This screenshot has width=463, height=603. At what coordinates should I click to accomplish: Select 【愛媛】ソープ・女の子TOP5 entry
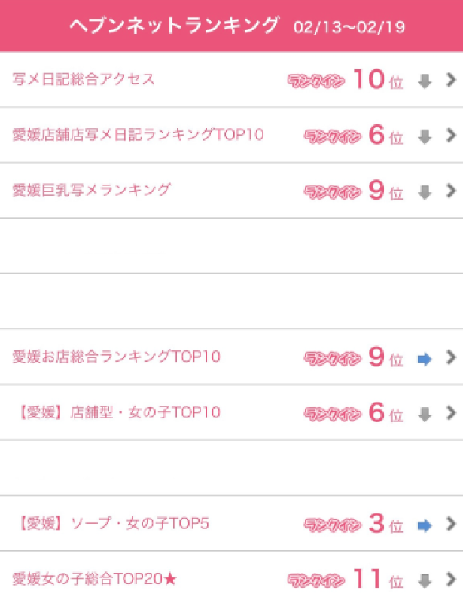point(111,523)
